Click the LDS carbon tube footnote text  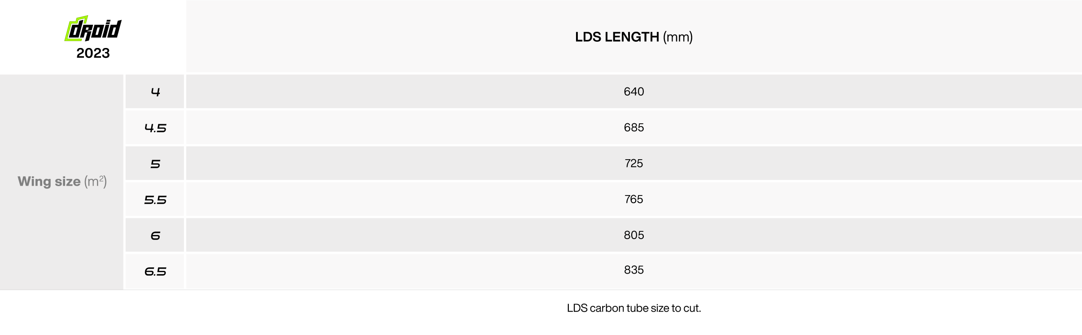(x=633, y=308)
